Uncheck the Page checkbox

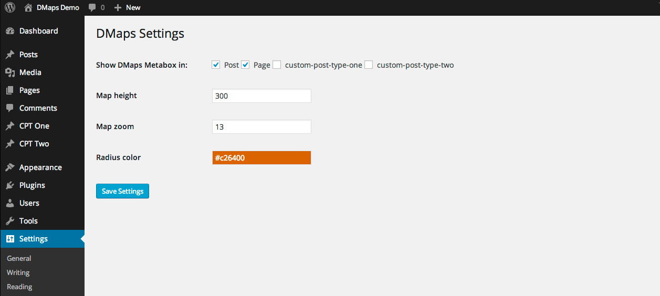click(245, 65)
